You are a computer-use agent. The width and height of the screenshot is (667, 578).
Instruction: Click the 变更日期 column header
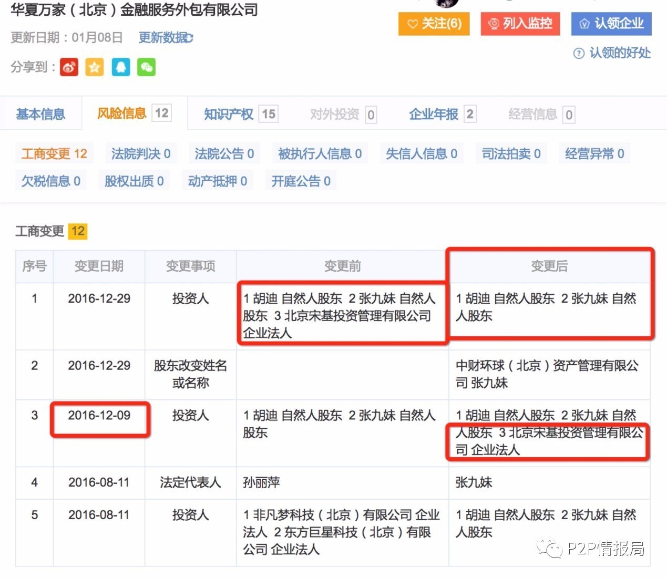99,266
